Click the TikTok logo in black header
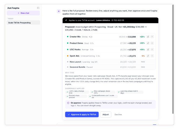 (66, 20)
